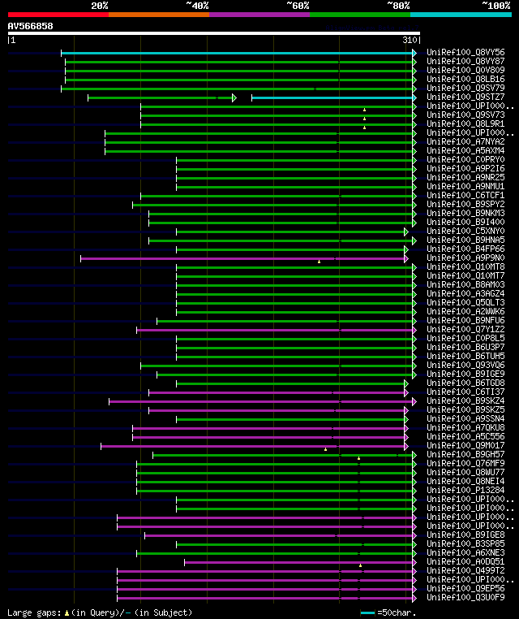The height and width of the screenshot is (619, 519).
Task: Select the UniRef100_C6TI37 label
Action: [x=465, y=392]
